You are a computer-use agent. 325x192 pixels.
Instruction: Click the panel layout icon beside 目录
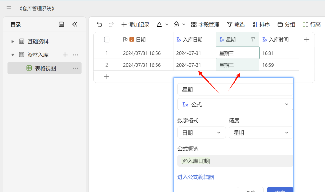(x=61, y=24)
